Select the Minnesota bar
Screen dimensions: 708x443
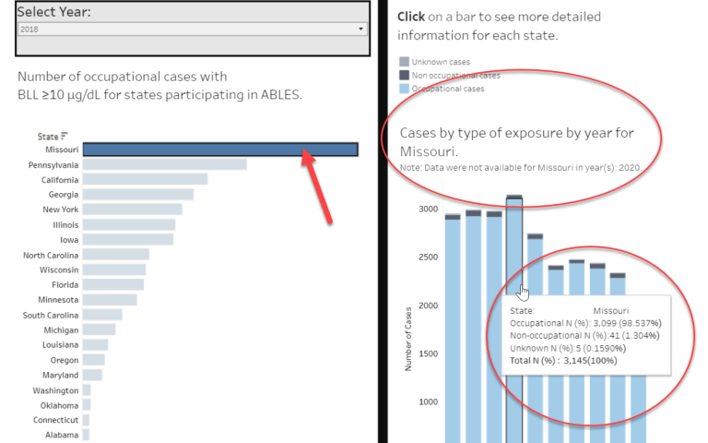110,300
